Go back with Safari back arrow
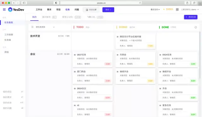Screen dimensions: 202x117 click(14, 3)
